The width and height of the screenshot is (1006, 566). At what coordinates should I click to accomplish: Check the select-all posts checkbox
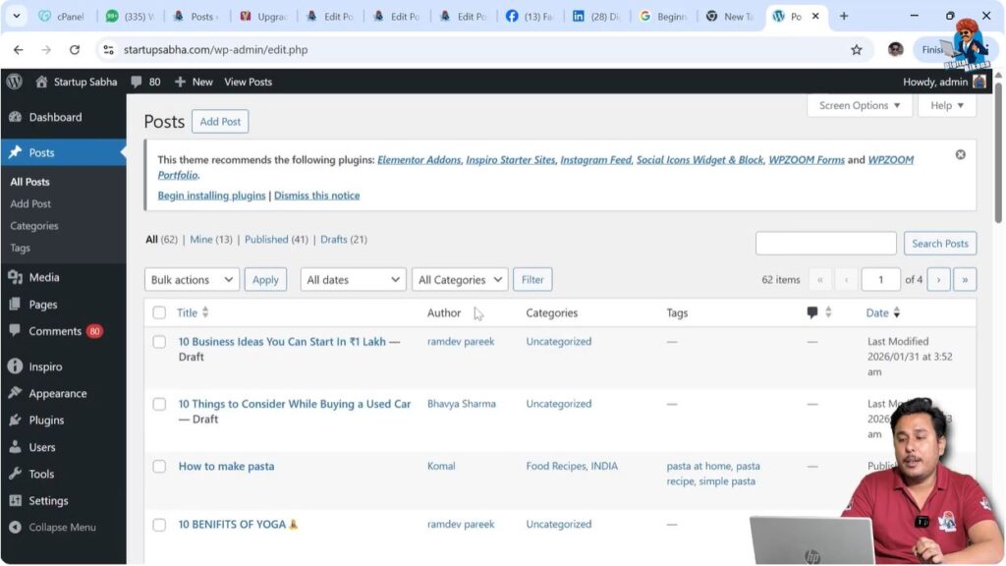pyautogui.click(x=159, y=311)
